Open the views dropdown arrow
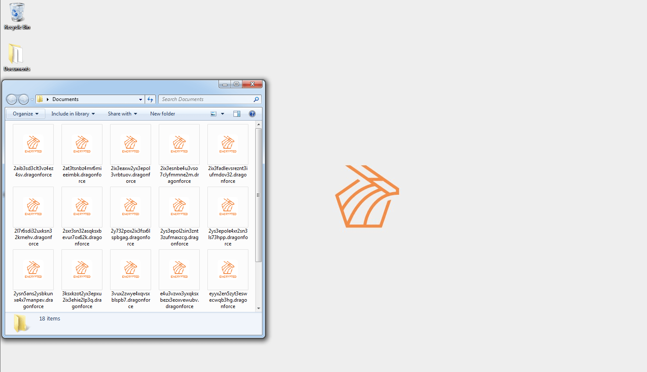647x372 pixels. [222, 113]
